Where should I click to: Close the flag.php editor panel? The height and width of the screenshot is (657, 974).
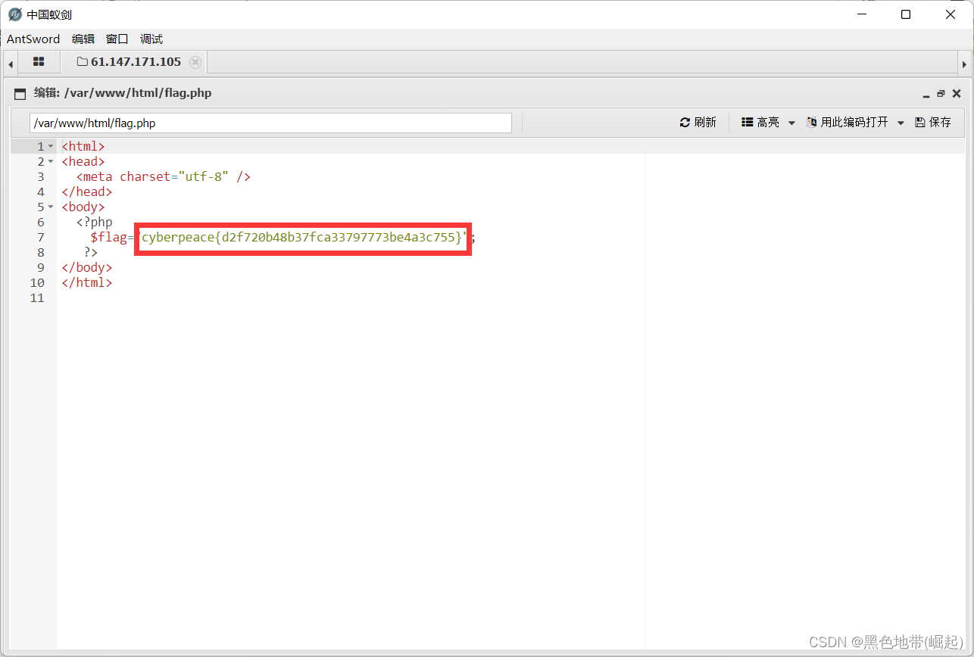click(957, 94)
